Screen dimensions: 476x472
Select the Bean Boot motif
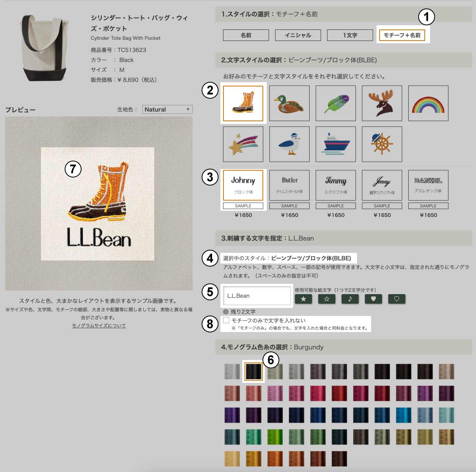click(x=243, y=103)
